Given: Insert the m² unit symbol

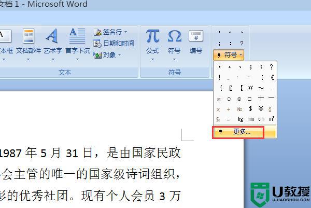Looking at the screenshot, I should 272,119.
